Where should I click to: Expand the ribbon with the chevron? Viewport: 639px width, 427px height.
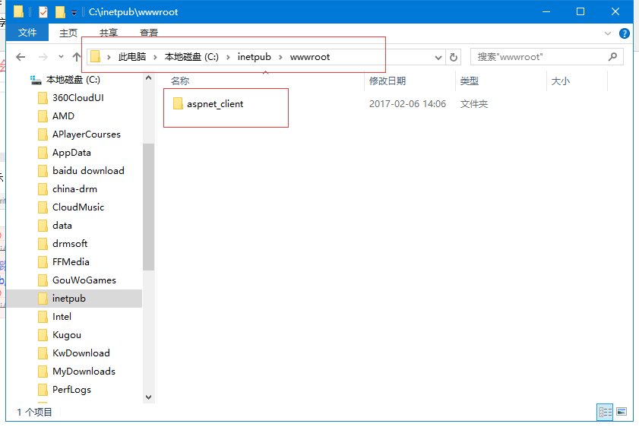point(608,33)
